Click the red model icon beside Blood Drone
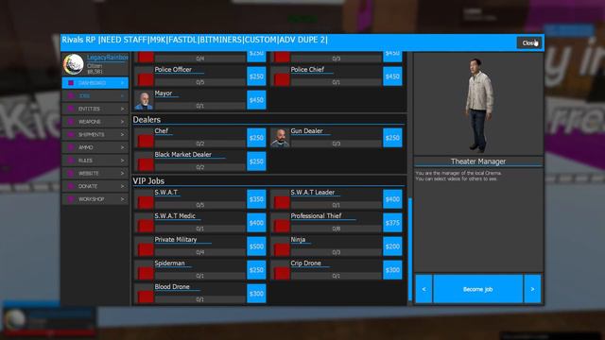 [x=146, y=297]
